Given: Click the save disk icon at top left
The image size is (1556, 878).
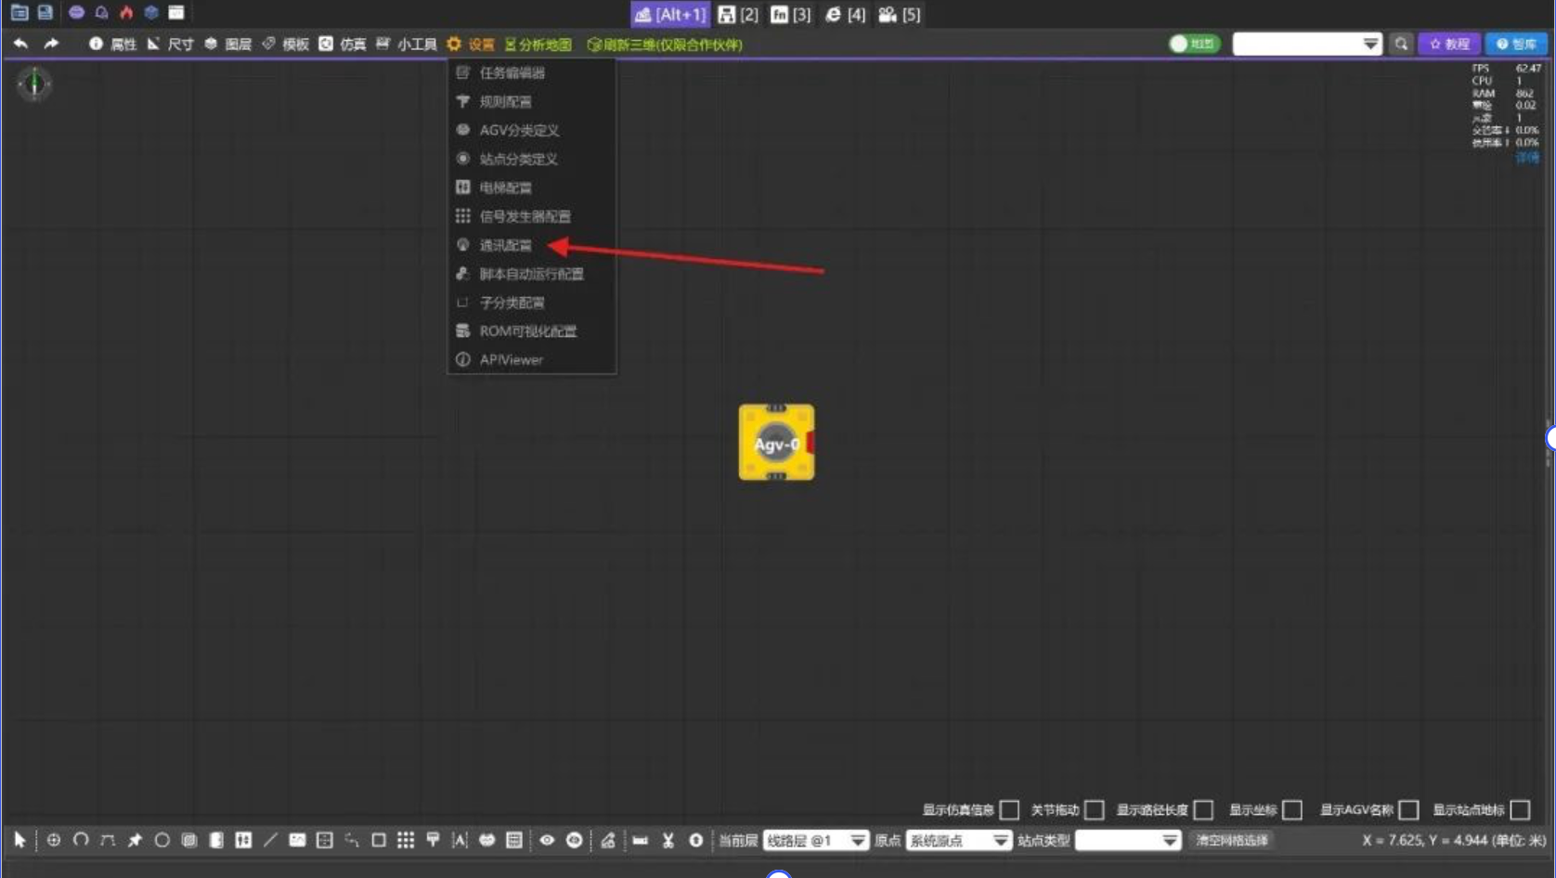Looking at the screenshot, I should coord(45,13).
